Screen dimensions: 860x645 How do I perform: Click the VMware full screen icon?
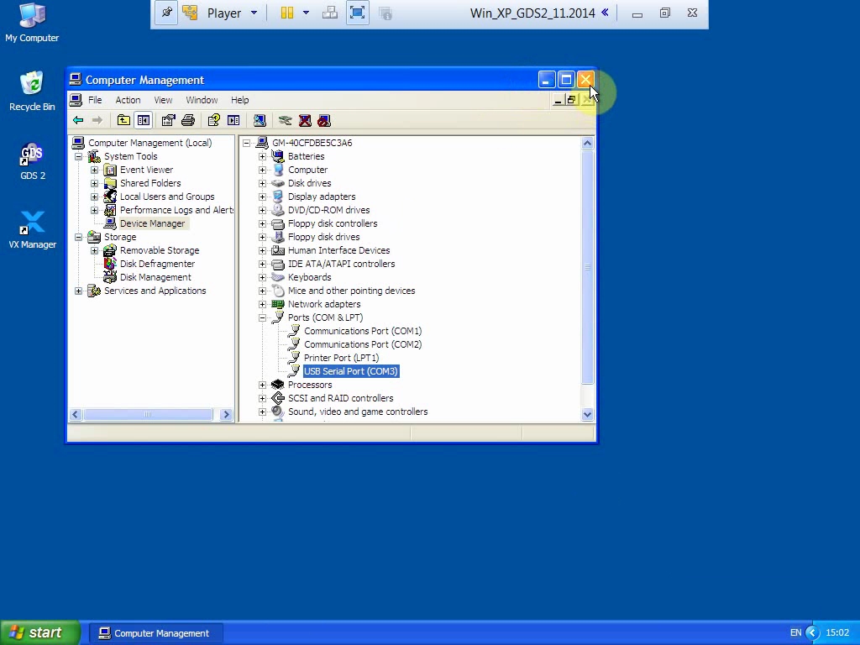click(357, 13)
